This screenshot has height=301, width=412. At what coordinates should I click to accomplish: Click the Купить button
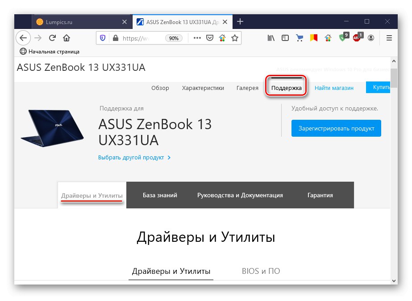379,87
